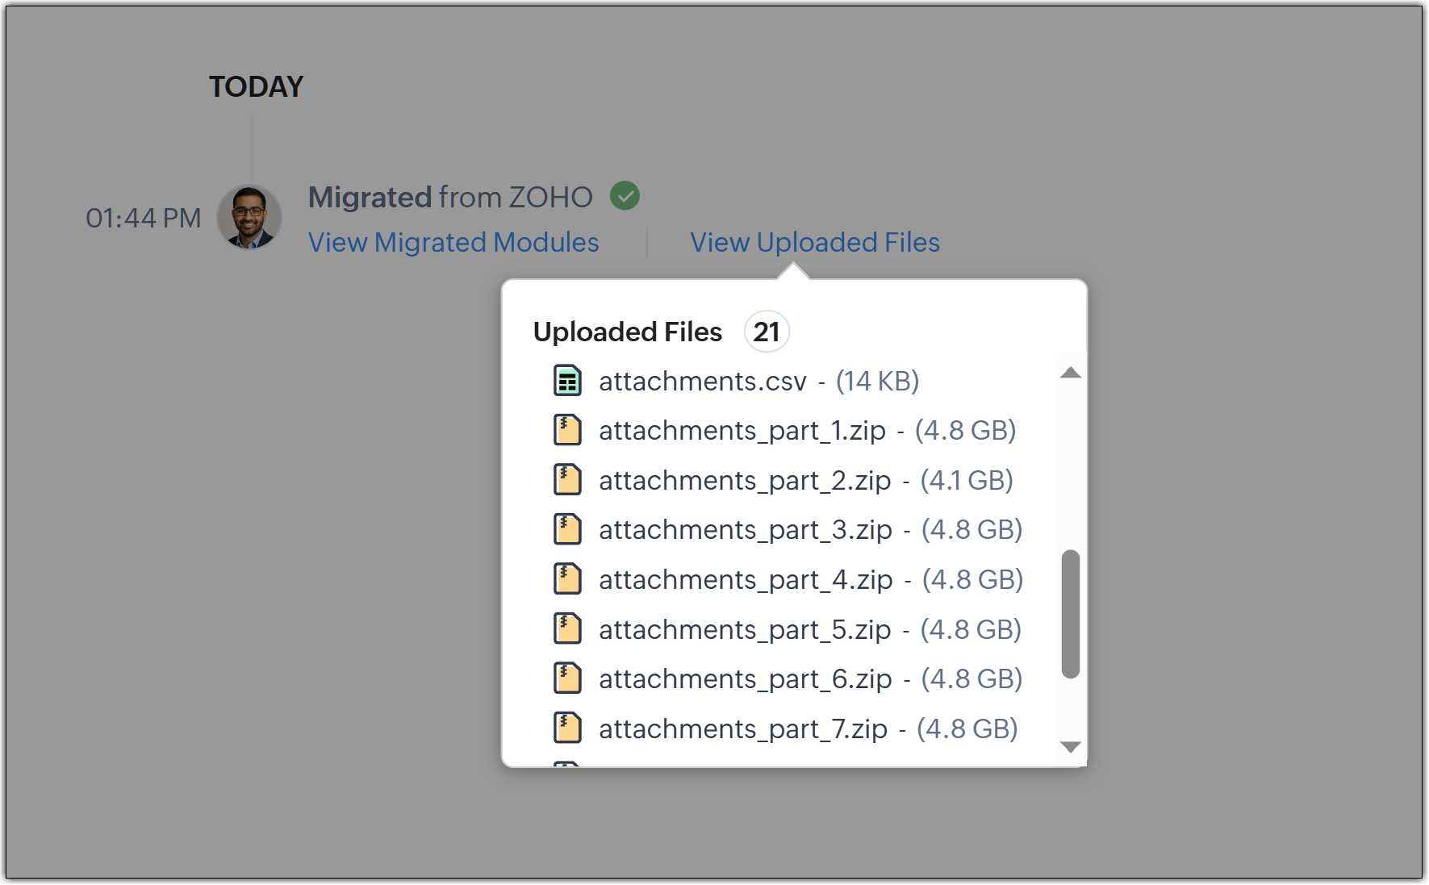This screenshot has height=885, width=1429.
Task: Click the scroll up arrow in file list
Action: click(x=1071, y=373)
